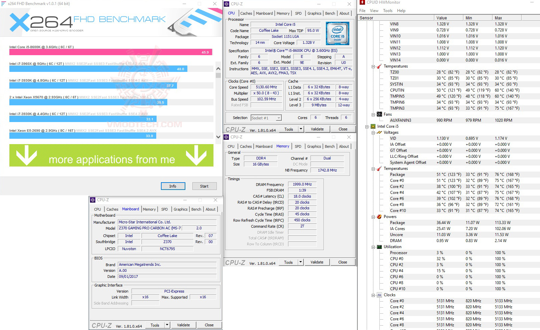Collapse the Clocks node in HWMonitor

(373, 295)
